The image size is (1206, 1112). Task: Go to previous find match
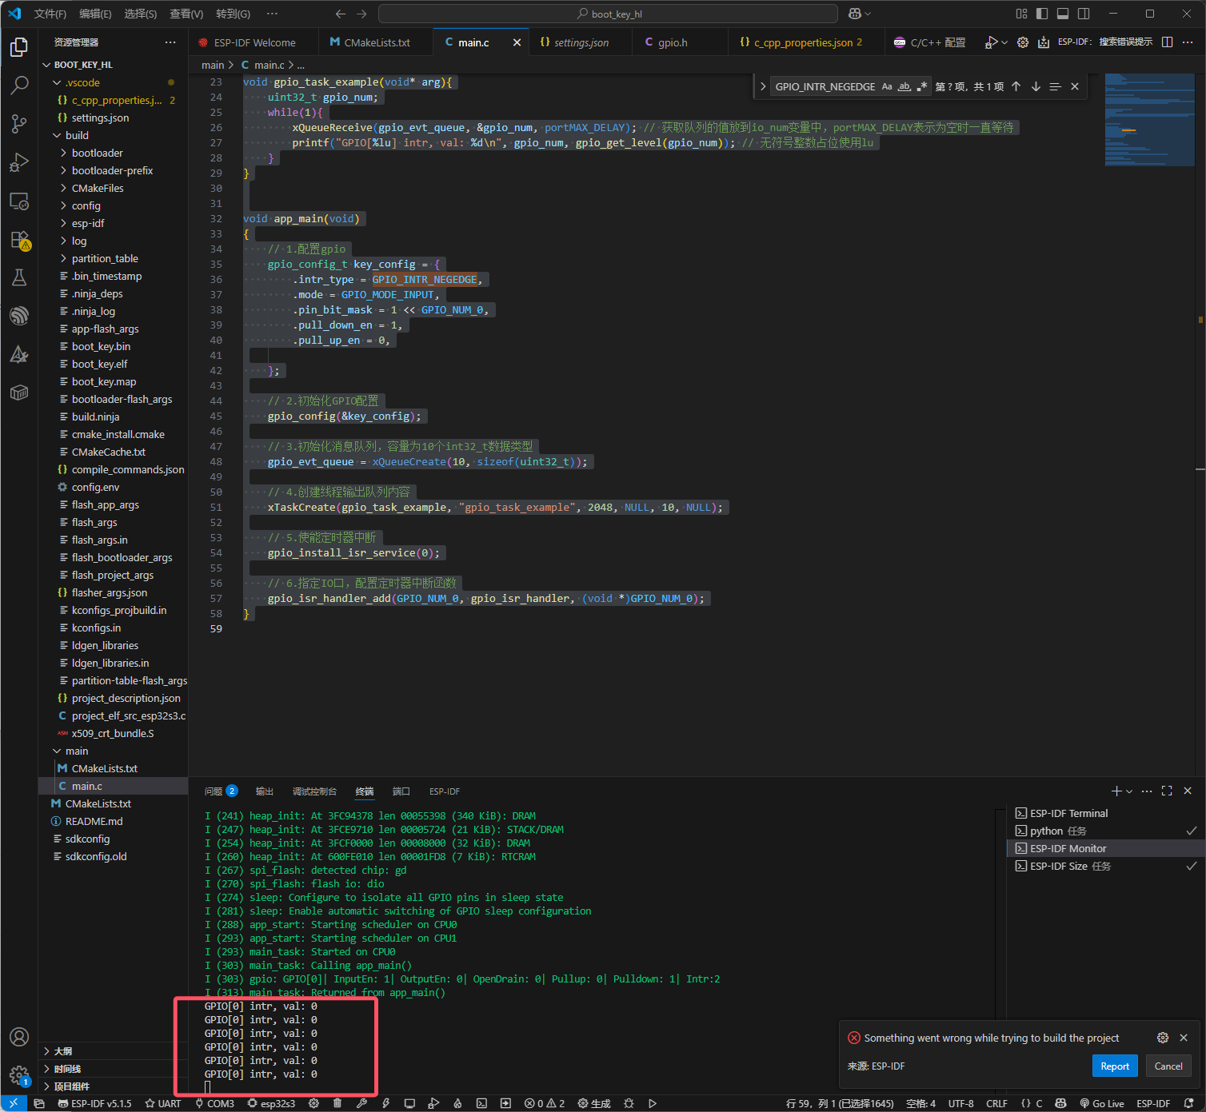[1016, 86]
